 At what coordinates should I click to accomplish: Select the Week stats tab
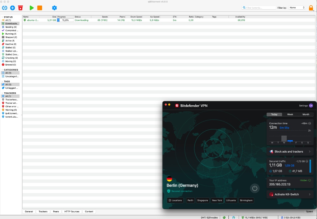tap(290, 114)
